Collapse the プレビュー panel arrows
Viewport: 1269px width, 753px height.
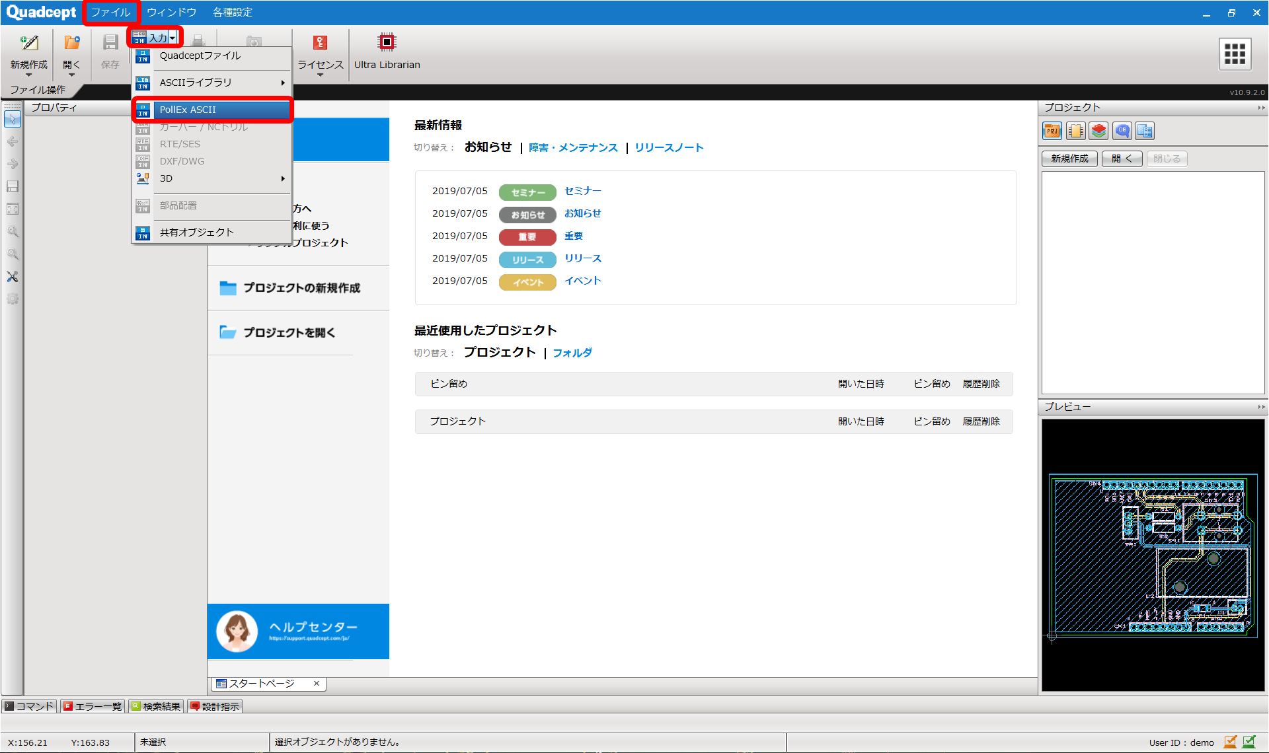[1260, 407]
